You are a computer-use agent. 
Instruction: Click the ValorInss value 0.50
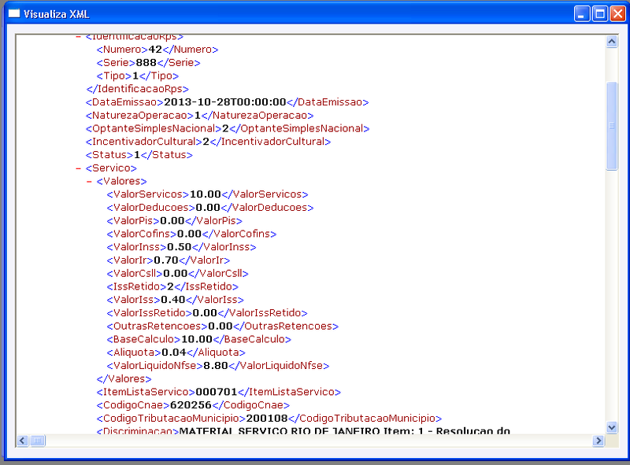click(180, 247)
